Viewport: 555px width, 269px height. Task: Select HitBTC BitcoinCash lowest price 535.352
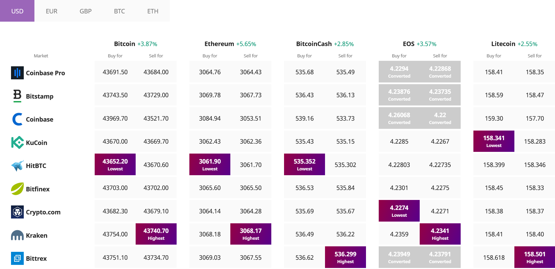pos(304,164)
